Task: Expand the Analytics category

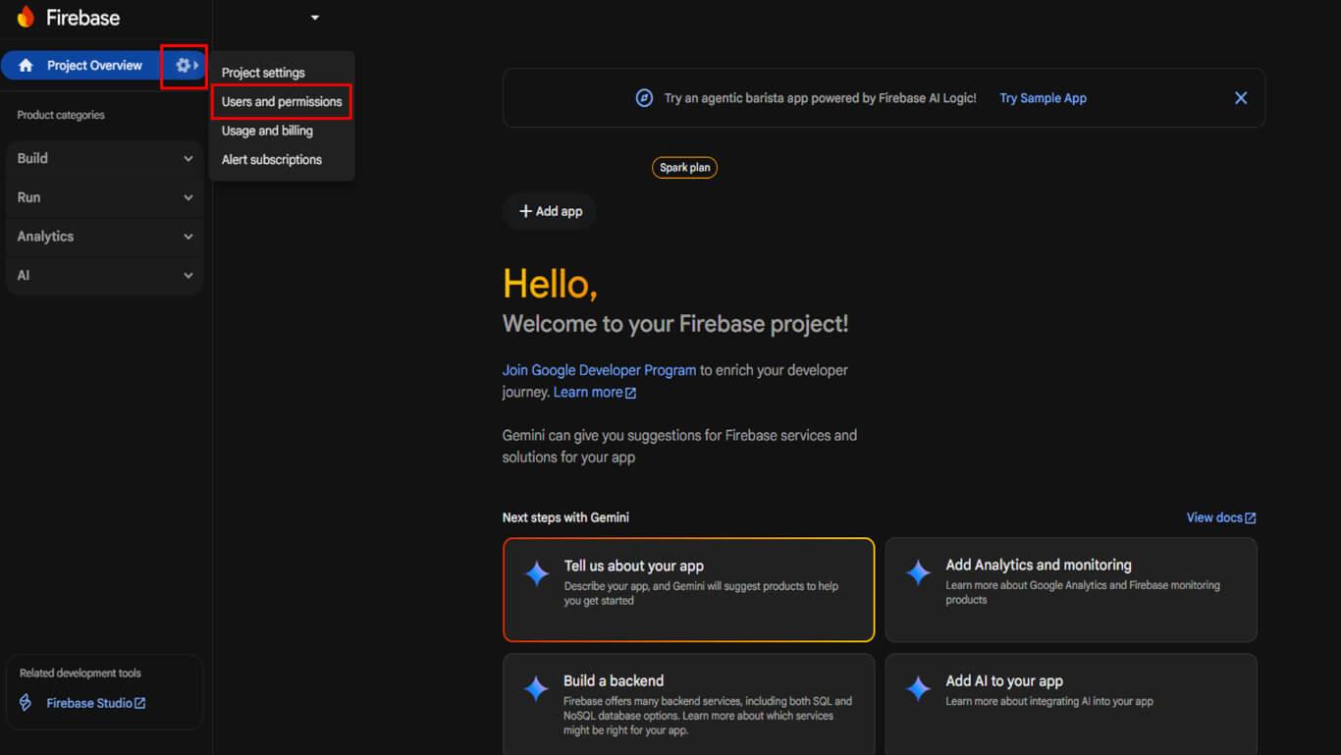Action: click(x=188, y=237)
